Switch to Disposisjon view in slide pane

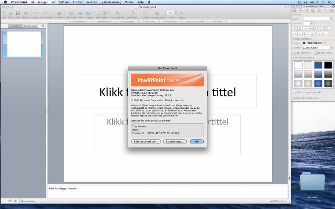(31, 26)
